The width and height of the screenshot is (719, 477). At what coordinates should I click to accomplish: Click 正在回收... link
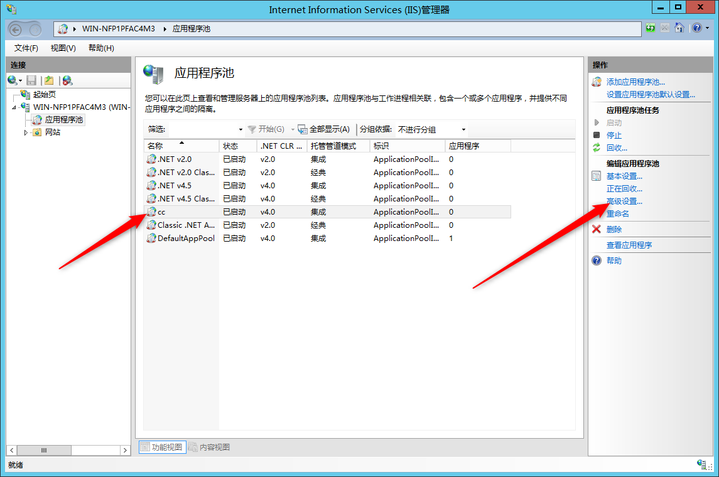625,189
